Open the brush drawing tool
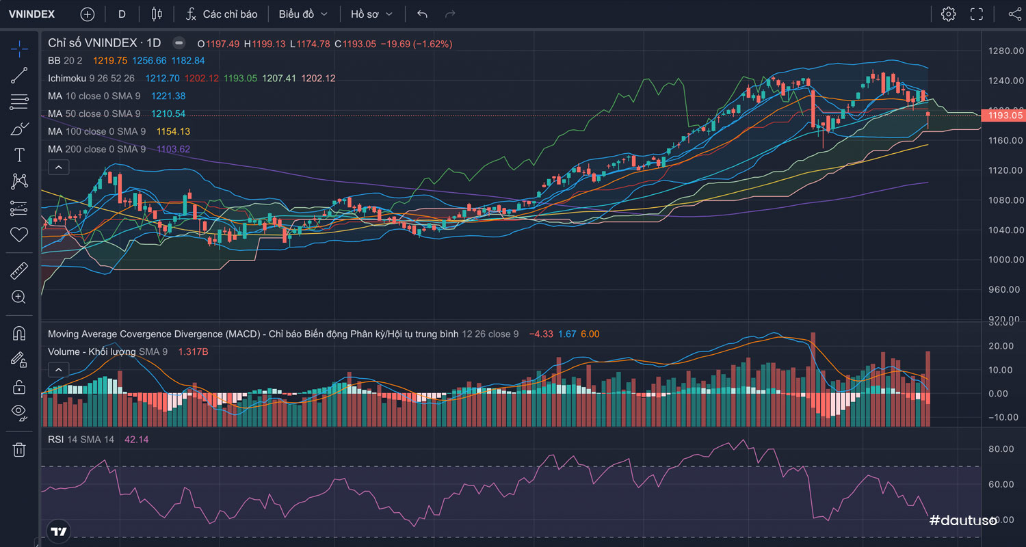The image size is (1026, 547). click(x=19, y=129)
